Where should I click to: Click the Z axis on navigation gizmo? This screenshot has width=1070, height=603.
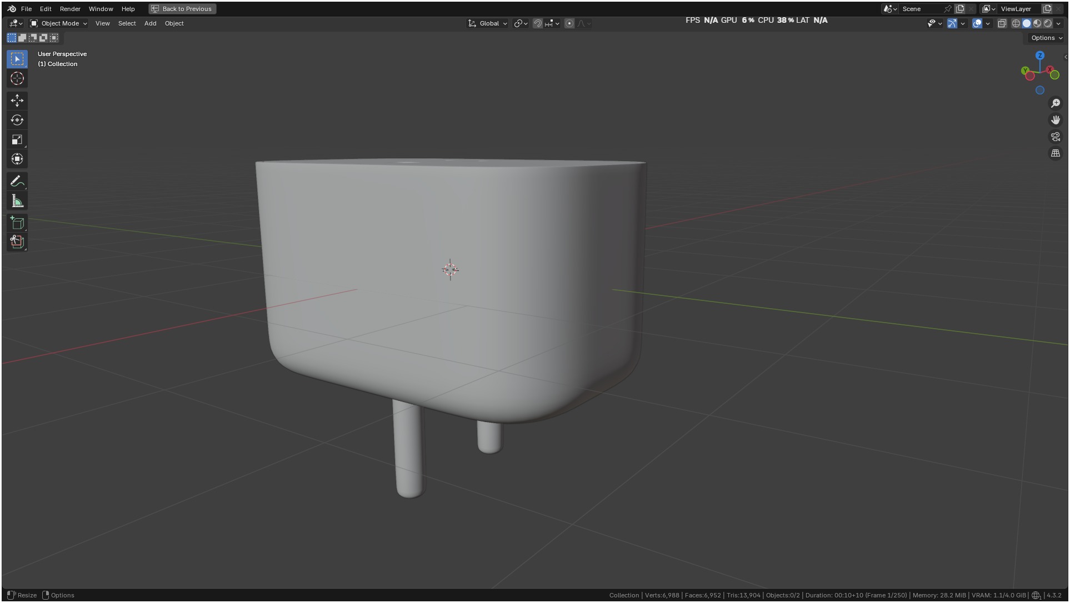(1040, 56)
